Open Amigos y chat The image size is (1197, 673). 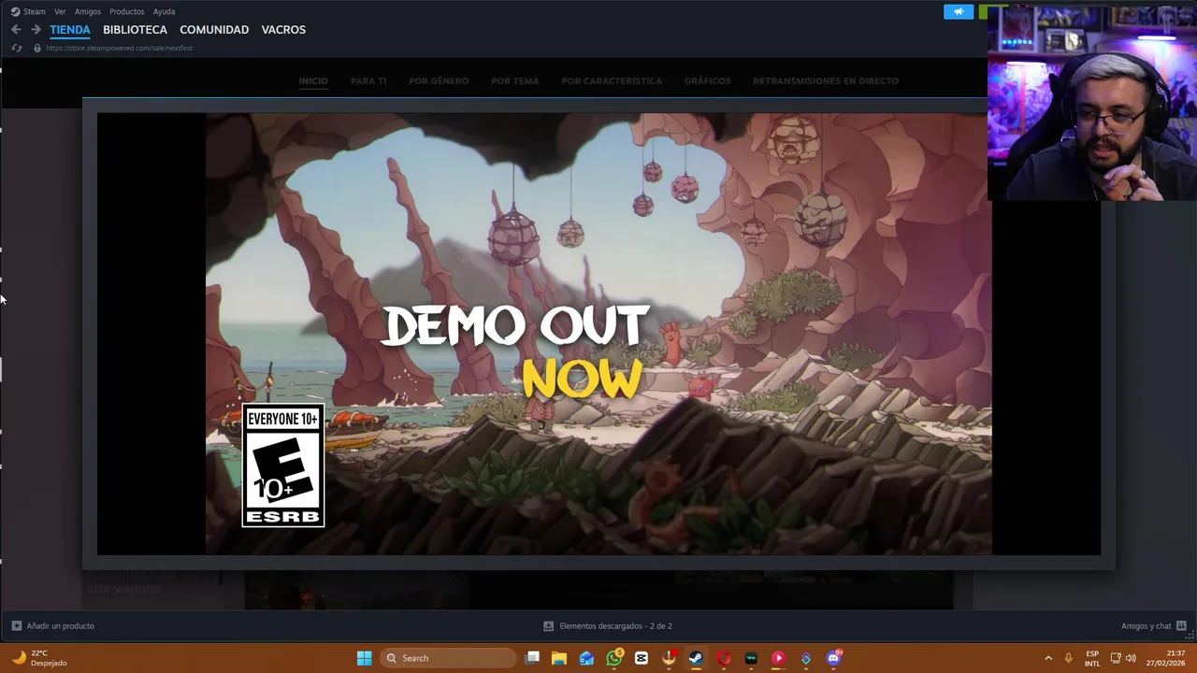1147,626
